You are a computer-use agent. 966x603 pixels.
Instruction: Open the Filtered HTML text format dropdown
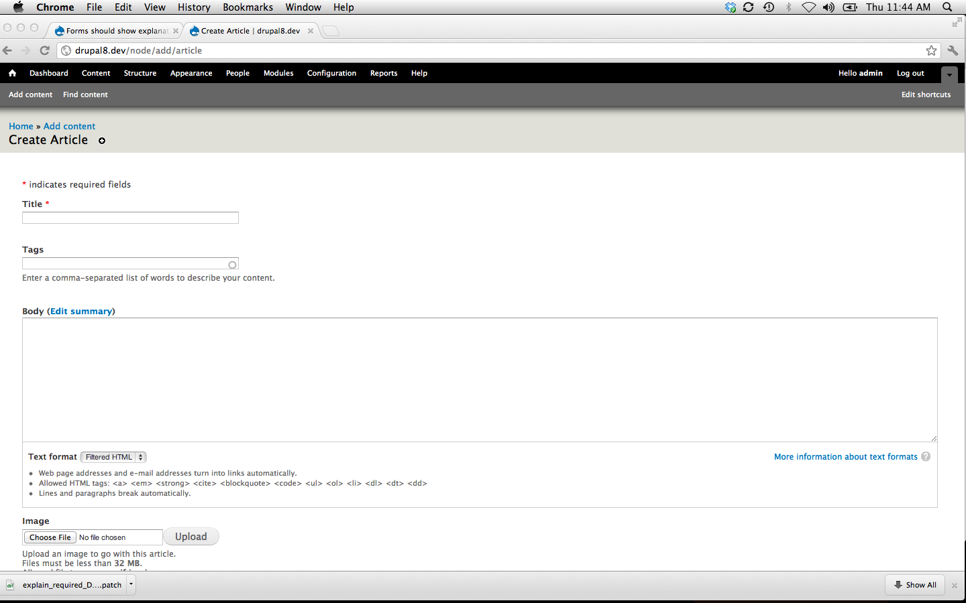click(x=113, y=457)
